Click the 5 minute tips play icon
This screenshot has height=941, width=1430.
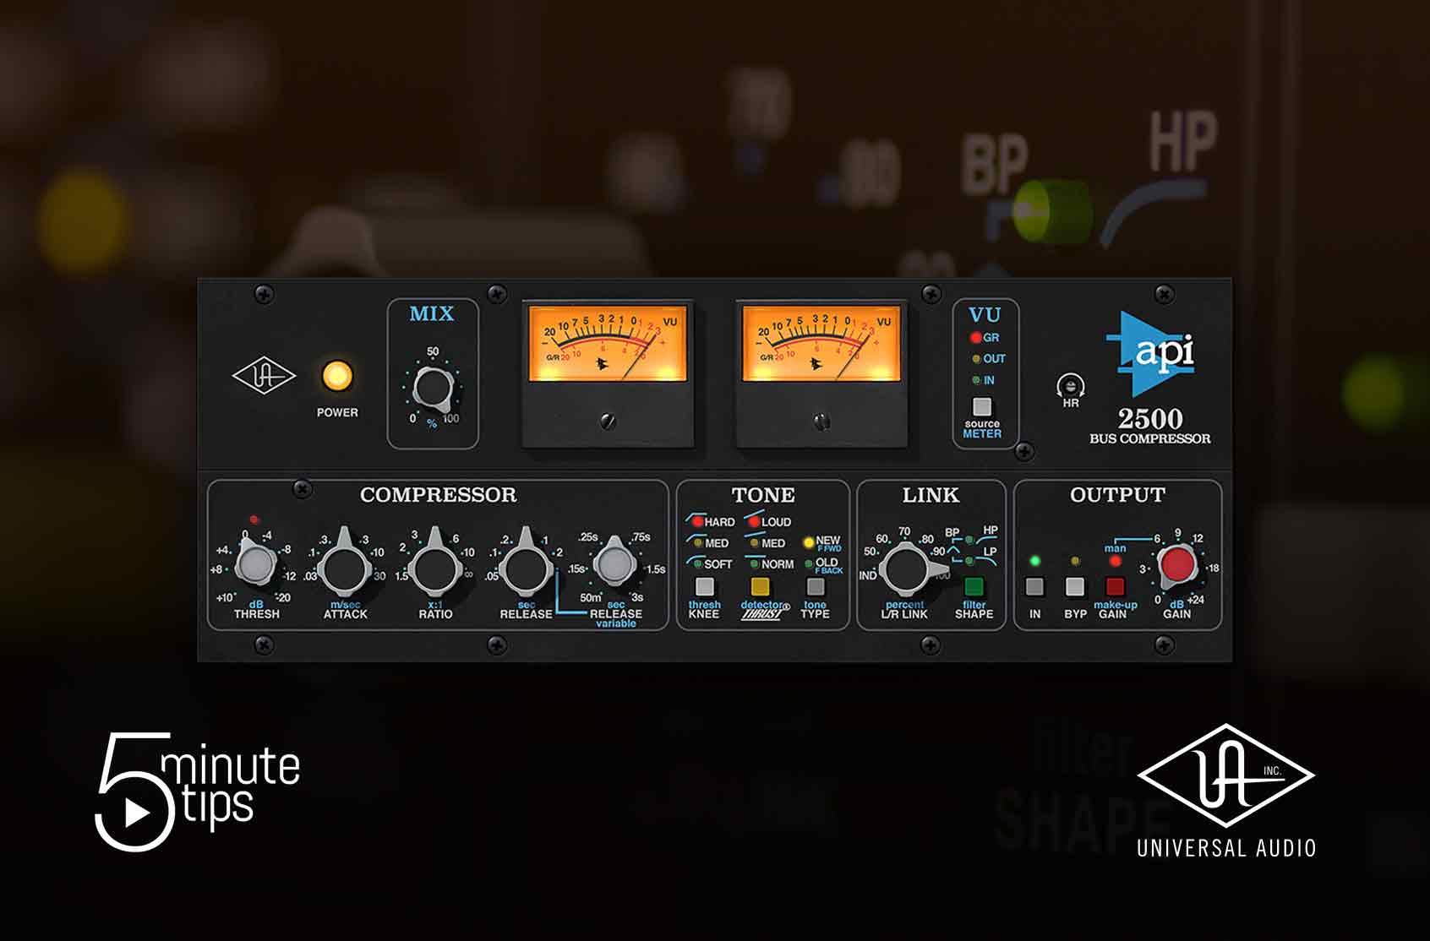pyautogui.click(x=135, y=812)
